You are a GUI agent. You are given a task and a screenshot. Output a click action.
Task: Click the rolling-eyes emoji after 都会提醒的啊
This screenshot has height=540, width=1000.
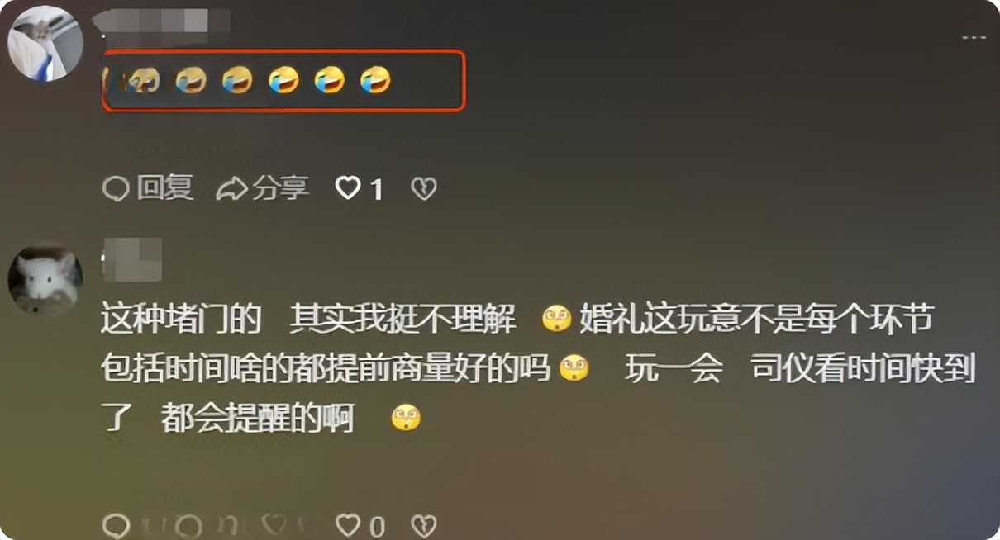point(406,418)
